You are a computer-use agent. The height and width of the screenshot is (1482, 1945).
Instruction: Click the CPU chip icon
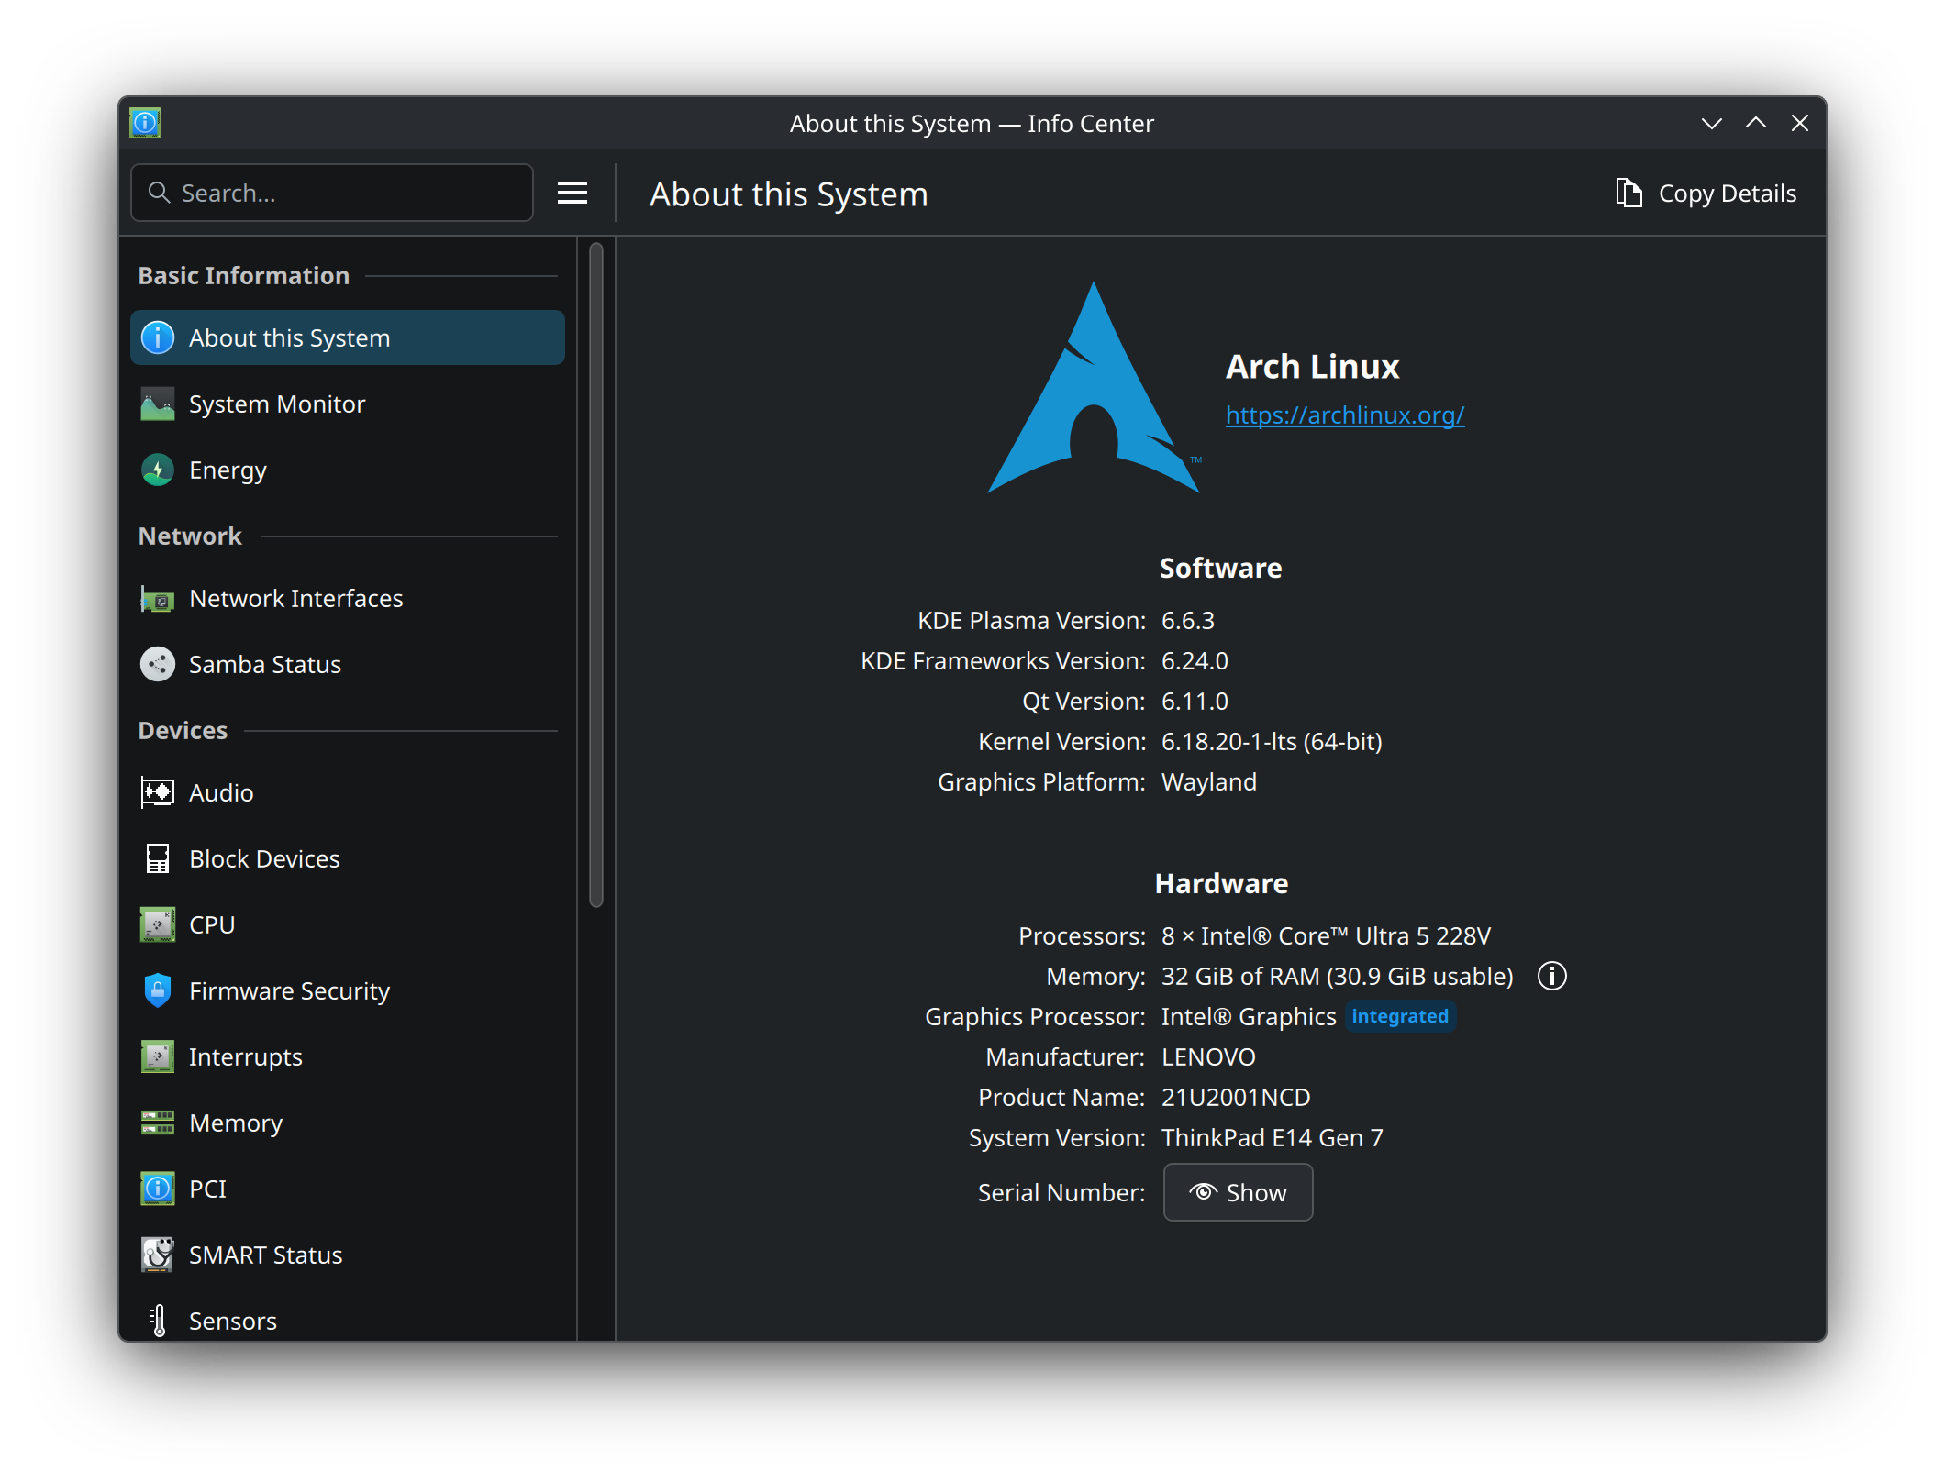click(x=158, y=924)
